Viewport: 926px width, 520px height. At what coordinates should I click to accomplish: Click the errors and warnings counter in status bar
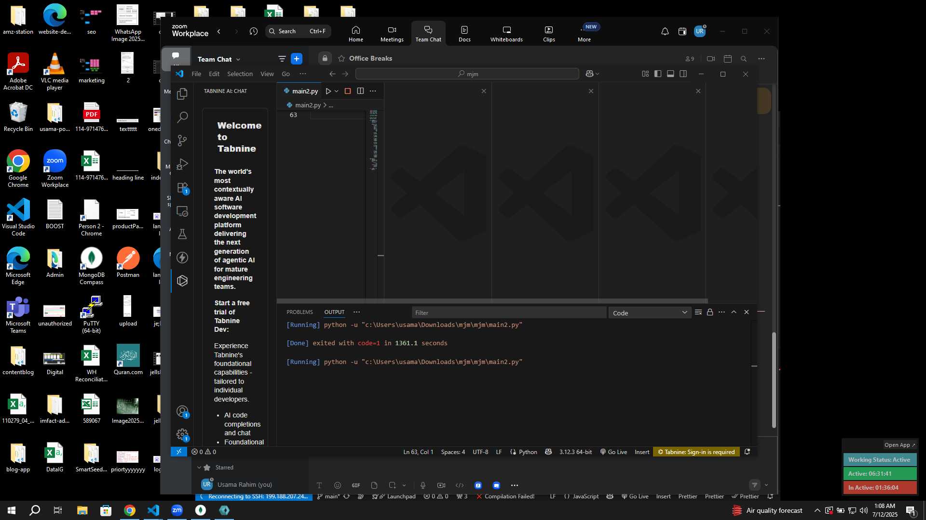[x=204, y=452]
